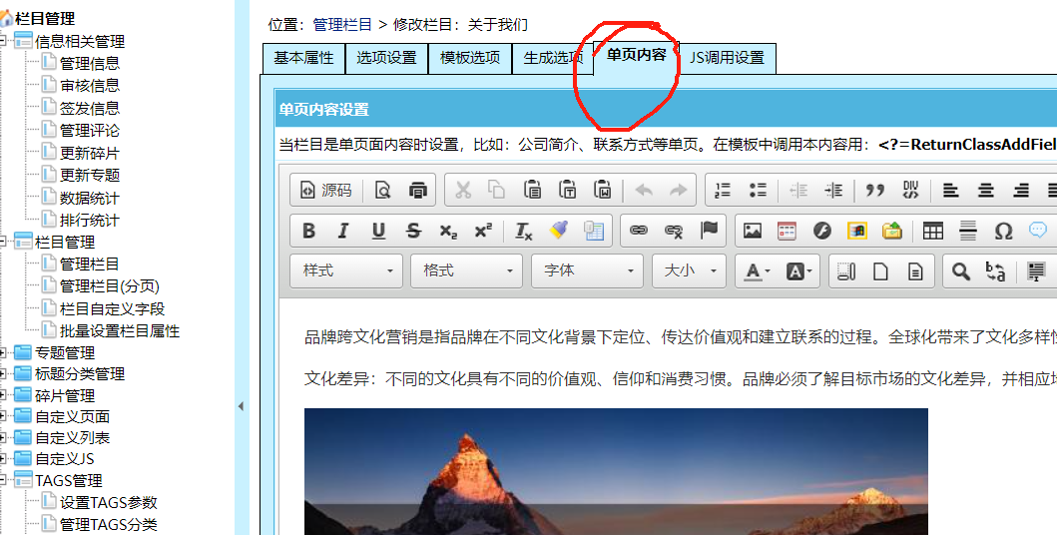1057x535 pixels.
Task: Open the 样式 styles dropdown
Action: 347,270
